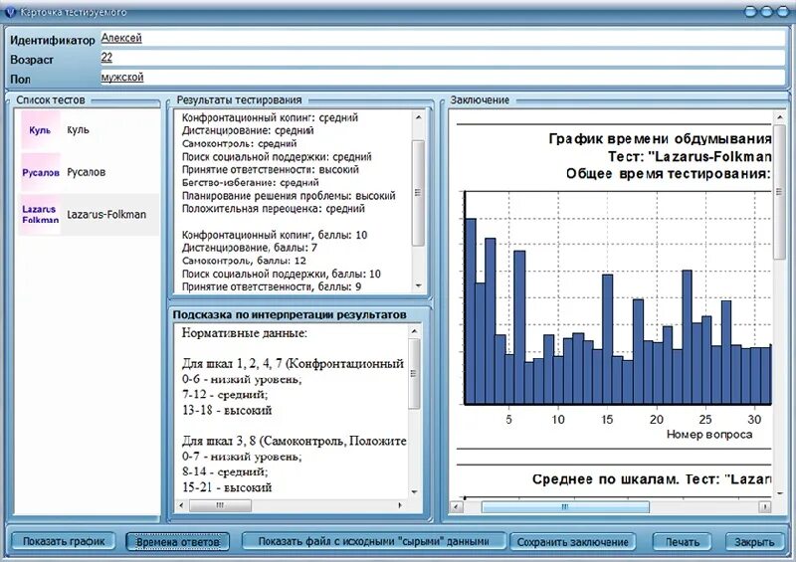This screenshot has width=796, height=562.
Task: Click the application icon in title bar
Action: [10, 12]
